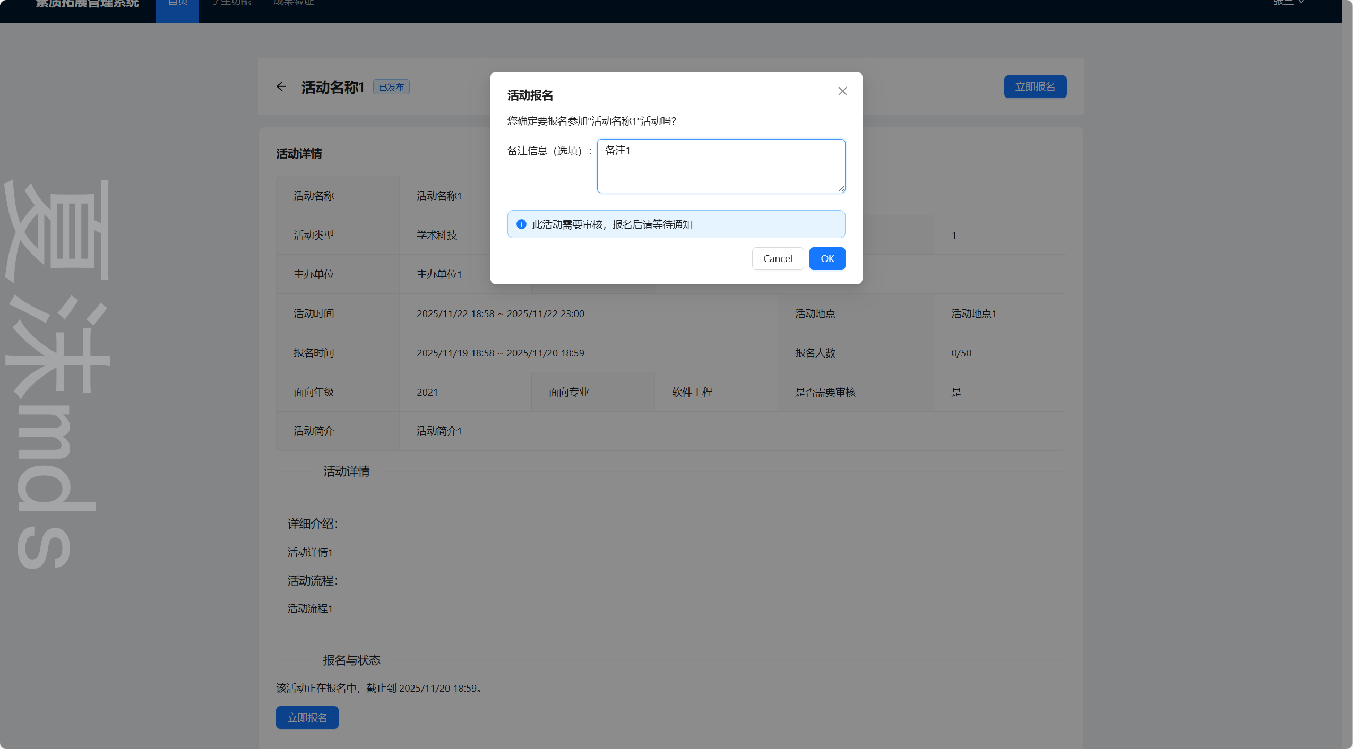This screenshot has height=749, width=1353.
Task: Click the 活动报名 dialog title
Action: tap(530, 95)
